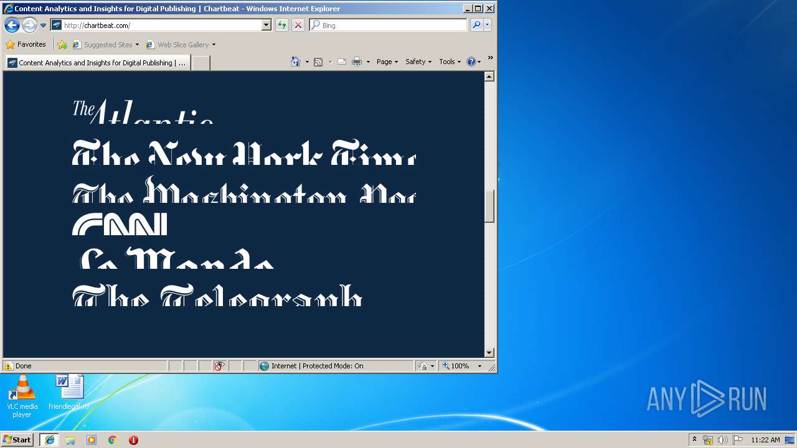Open the Safety menu
The width and height of the screenshot is (797, 448).
pyautogui.click(x=418, y=62)
